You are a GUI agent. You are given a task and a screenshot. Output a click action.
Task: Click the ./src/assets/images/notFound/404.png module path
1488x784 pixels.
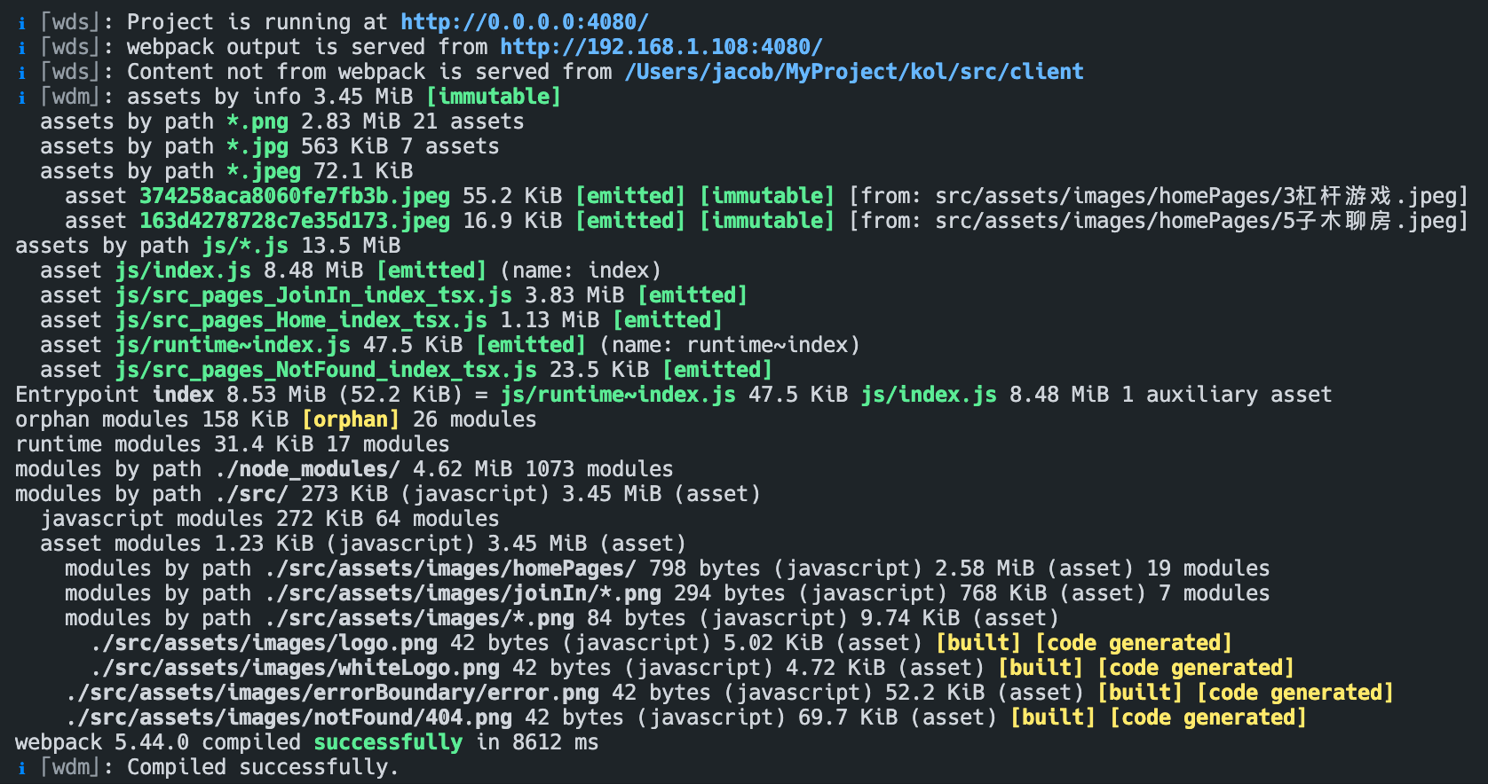(289, 717)
